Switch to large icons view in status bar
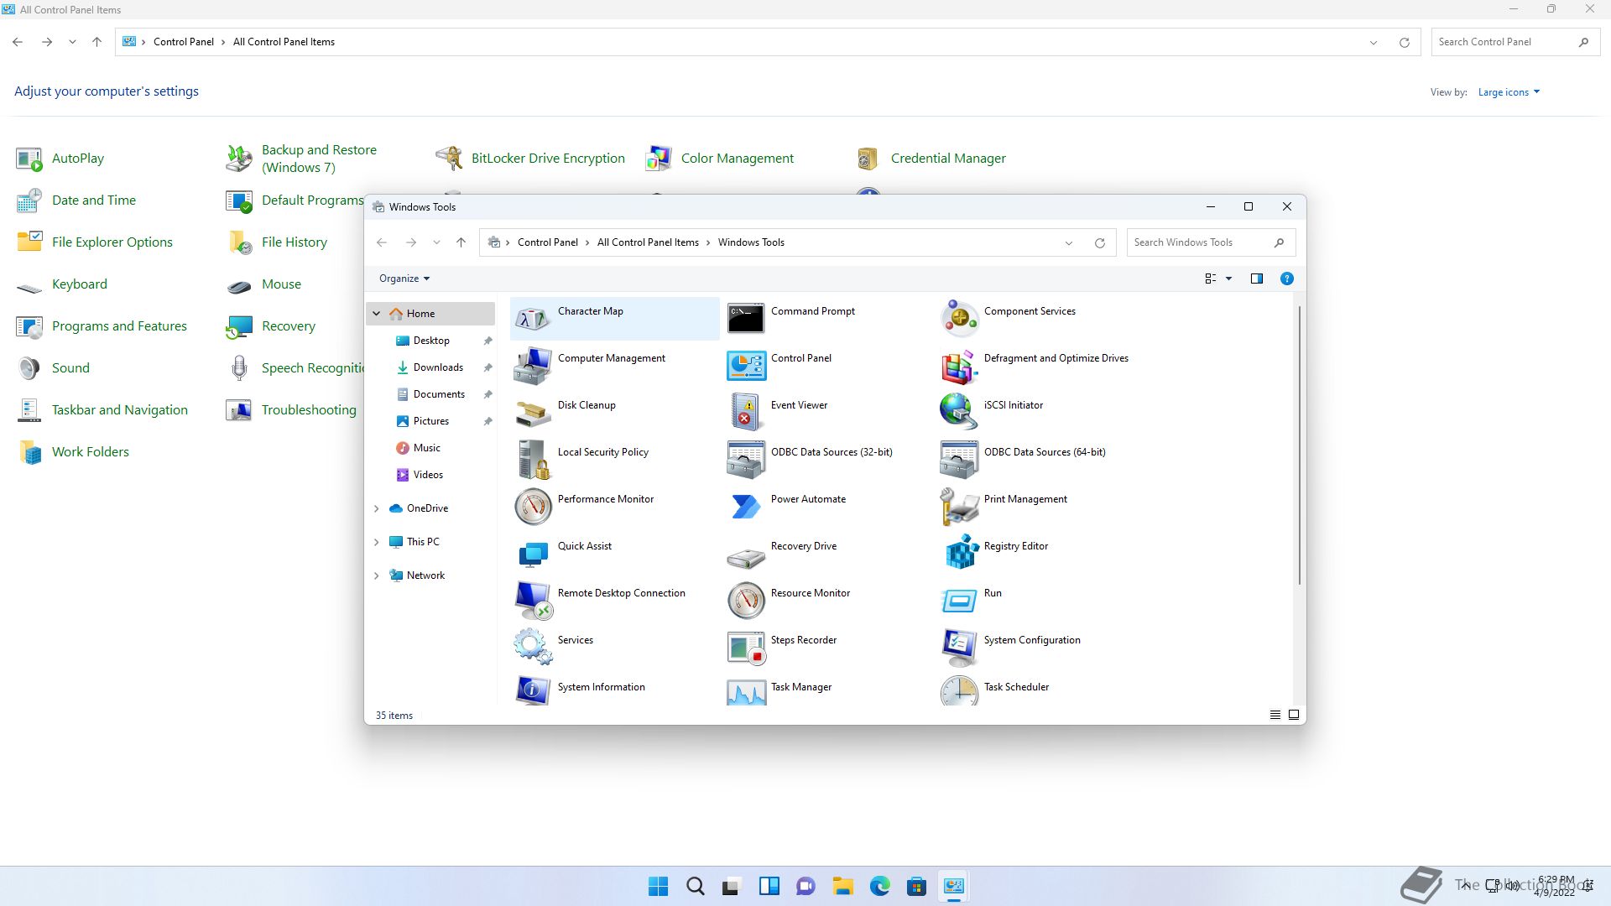 tap(1294, 715)
